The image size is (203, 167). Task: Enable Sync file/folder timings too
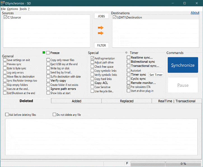pos(5,80)
